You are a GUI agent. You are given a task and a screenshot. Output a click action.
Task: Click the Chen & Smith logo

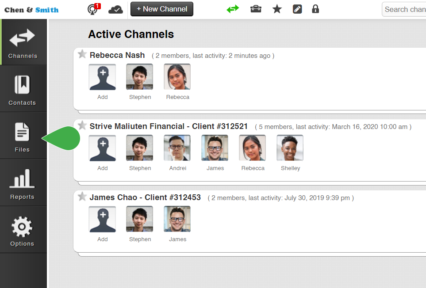31,10
